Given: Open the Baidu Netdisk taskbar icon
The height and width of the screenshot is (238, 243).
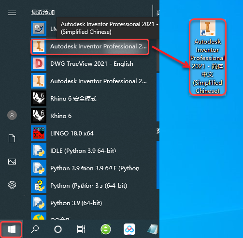Looking at the screenshot, I should [x=129, y=229].
